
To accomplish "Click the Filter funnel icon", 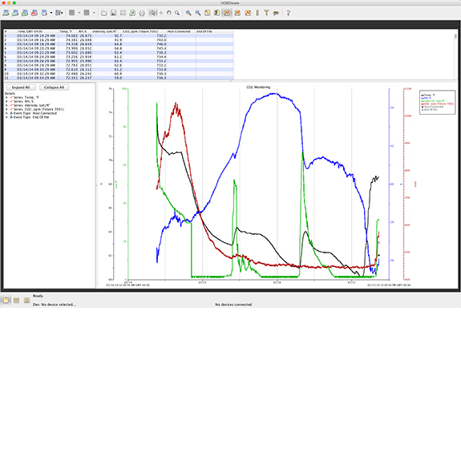I will [267, 13].
